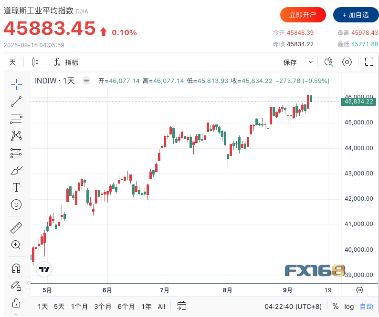Screen dimensions: 379x317
Task: Open the go to date calendar
Action: tap(181, 306)
